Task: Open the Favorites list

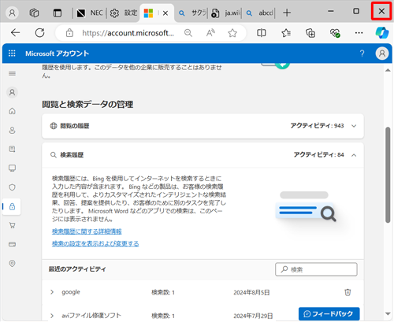Action: pos(286,33)
